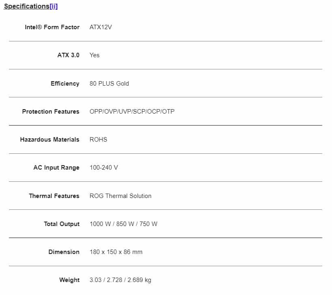Click the Protection Features label

(51, 112)
